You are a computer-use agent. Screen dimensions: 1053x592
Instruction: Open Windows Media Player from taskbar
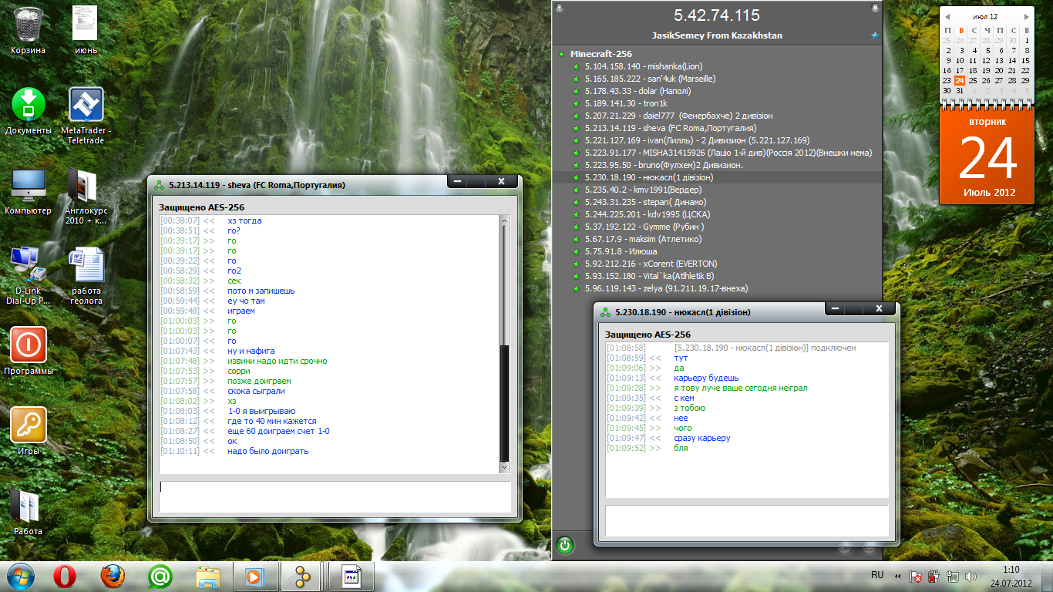coord(255,576)
